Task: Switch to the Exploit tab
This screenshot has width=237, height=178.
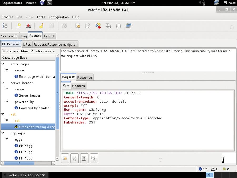Action: (49, 36)
